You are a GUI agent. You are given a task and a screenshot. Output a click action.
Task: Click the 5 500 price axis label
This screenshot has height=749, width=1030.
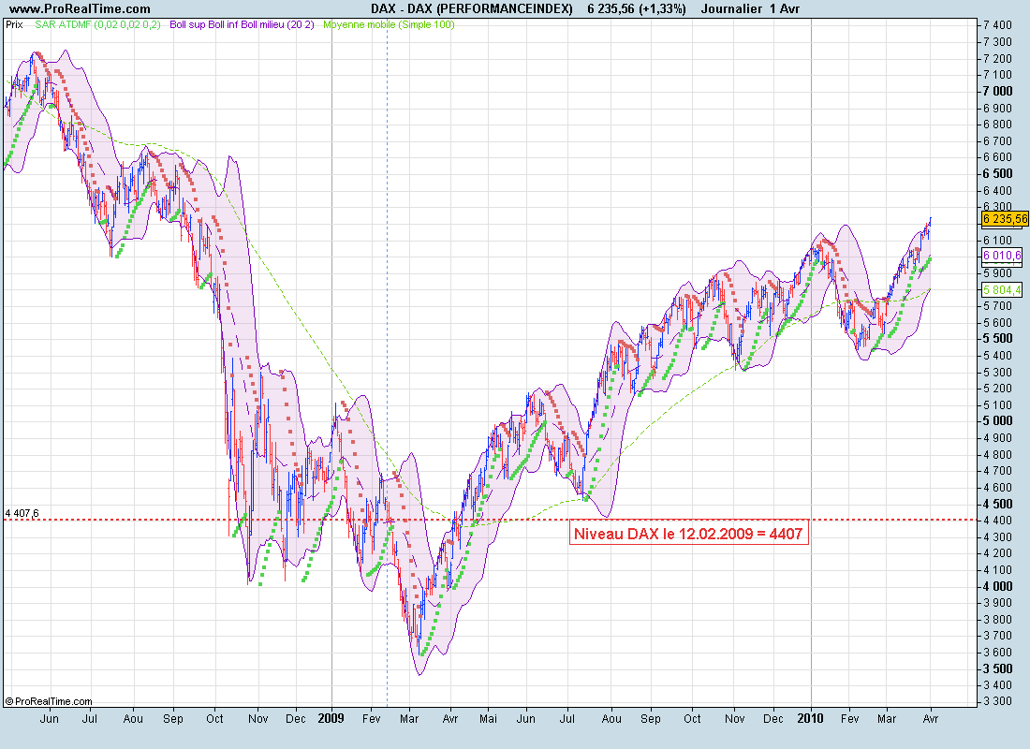pos(998,338)
